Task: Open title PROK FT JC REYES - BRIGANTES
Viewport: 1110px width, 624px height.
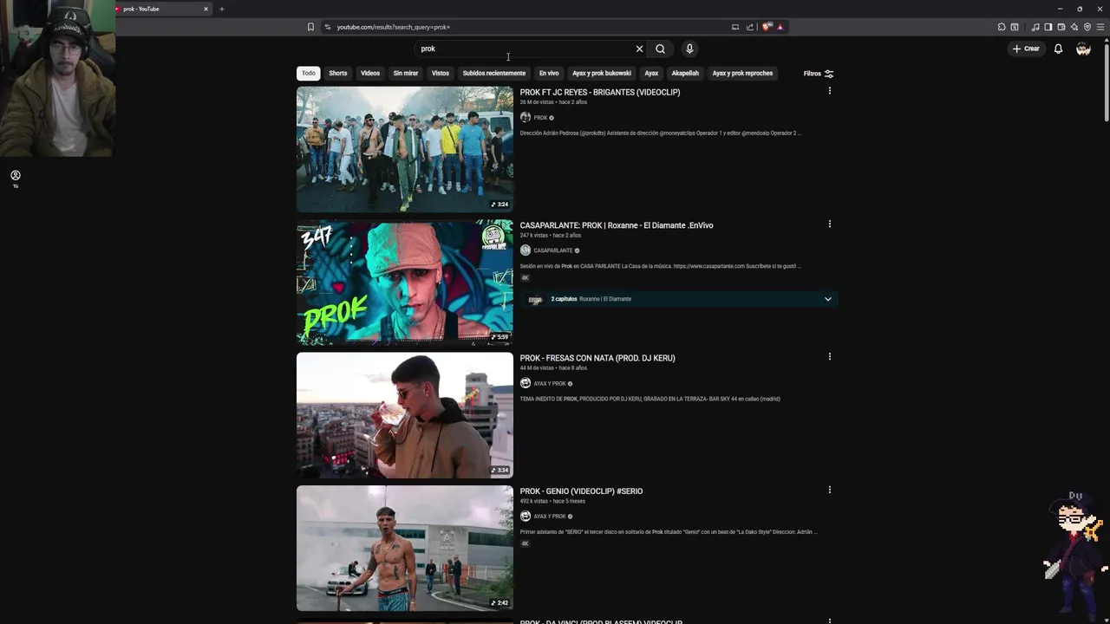Action: pyautogui.click(x=600, y=92)
